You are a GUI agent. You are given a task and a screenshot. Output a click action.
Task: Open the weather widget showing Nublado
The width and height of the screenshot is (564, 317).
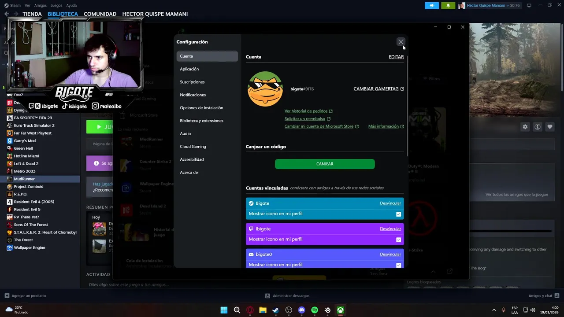pos(17,310)
